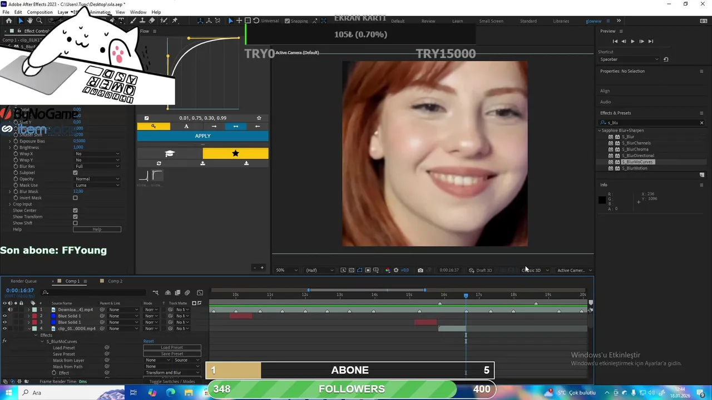The width and height of the screenshot is (712, 400).
Task: Click the Flow star favorites icon
Action: click(259, 118)
